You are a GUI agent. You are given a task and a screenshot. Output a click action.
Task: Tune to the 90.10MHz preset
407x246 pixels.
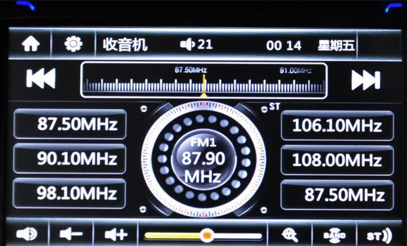tap(70, 159)
